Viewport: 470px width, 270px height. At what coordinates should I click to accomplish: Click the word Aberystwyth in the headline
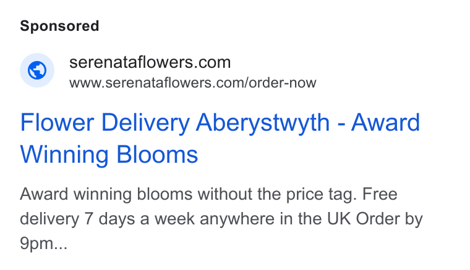tap(263, 123)
